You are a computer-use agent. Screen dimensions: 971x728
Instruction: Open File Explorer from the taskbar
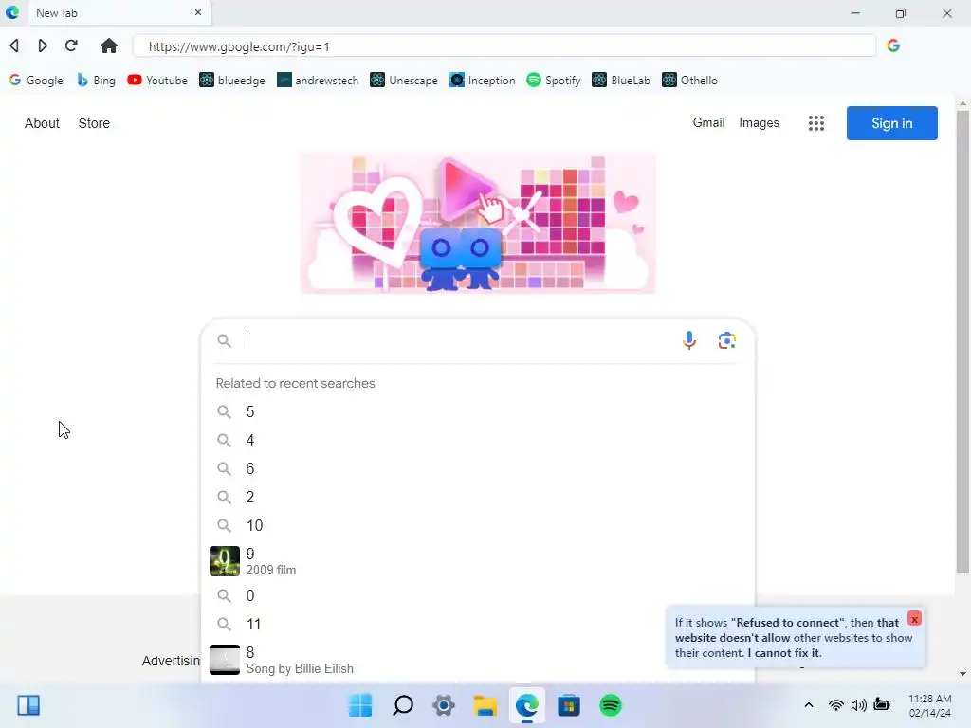click(x=485, y=705)
